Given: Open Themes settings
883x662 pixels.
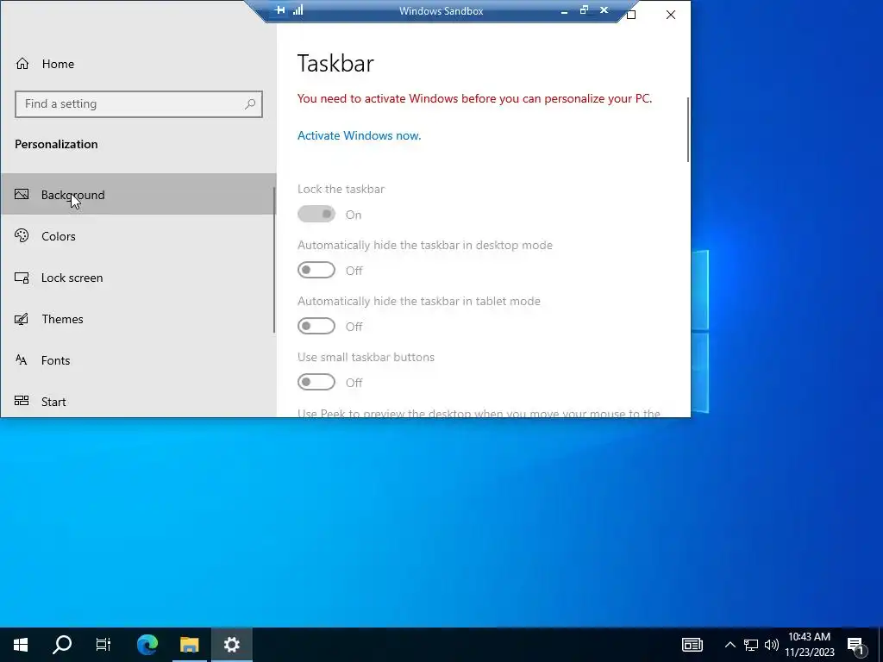Looking at the screenshot, I should [137, 319].
